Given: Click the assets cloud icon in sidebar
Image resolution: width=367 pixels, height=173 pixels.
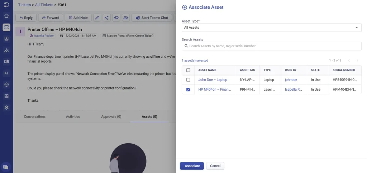Looking at the screenshot, I should pyautogui.click(x=6, y=50).
